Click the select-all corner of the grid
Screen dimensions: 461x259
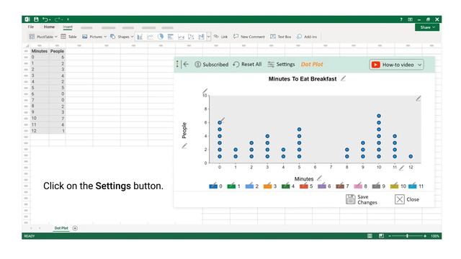pyautogui.click(x=27, y=45)
